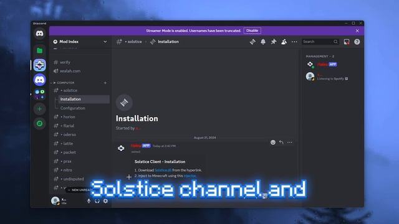Open User Settings gear icon
This screenshot has width=399, height=224.
pyautogui.click(x=105, y=201)
